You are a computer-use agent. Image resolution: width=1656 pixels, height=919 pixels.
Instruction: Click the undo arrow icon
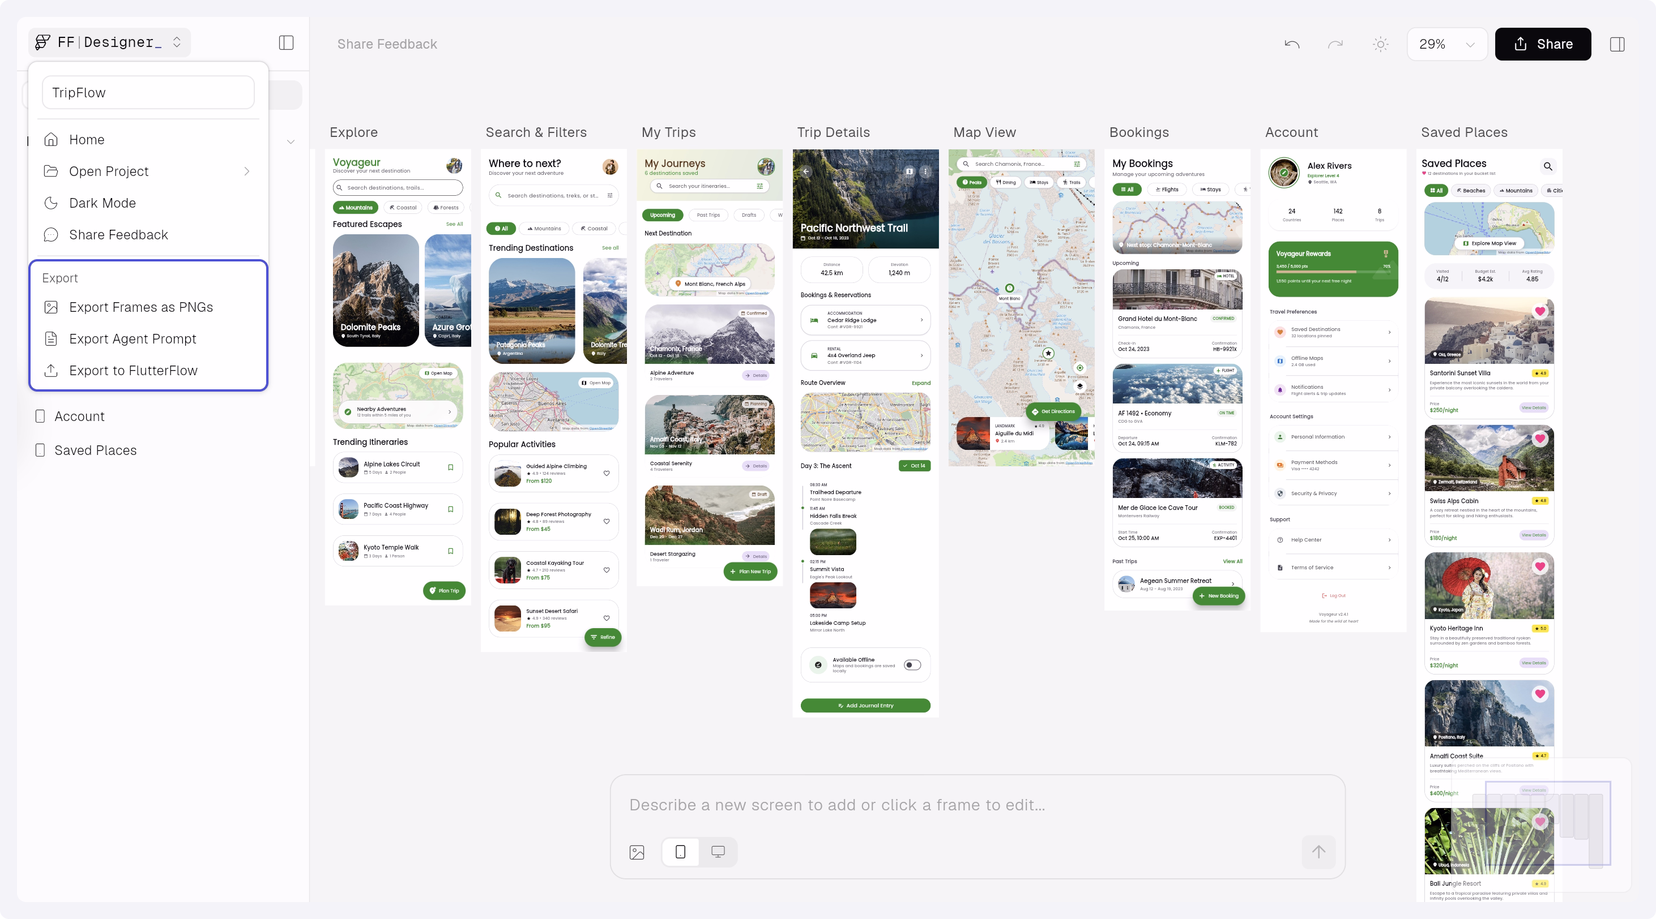1291,44
